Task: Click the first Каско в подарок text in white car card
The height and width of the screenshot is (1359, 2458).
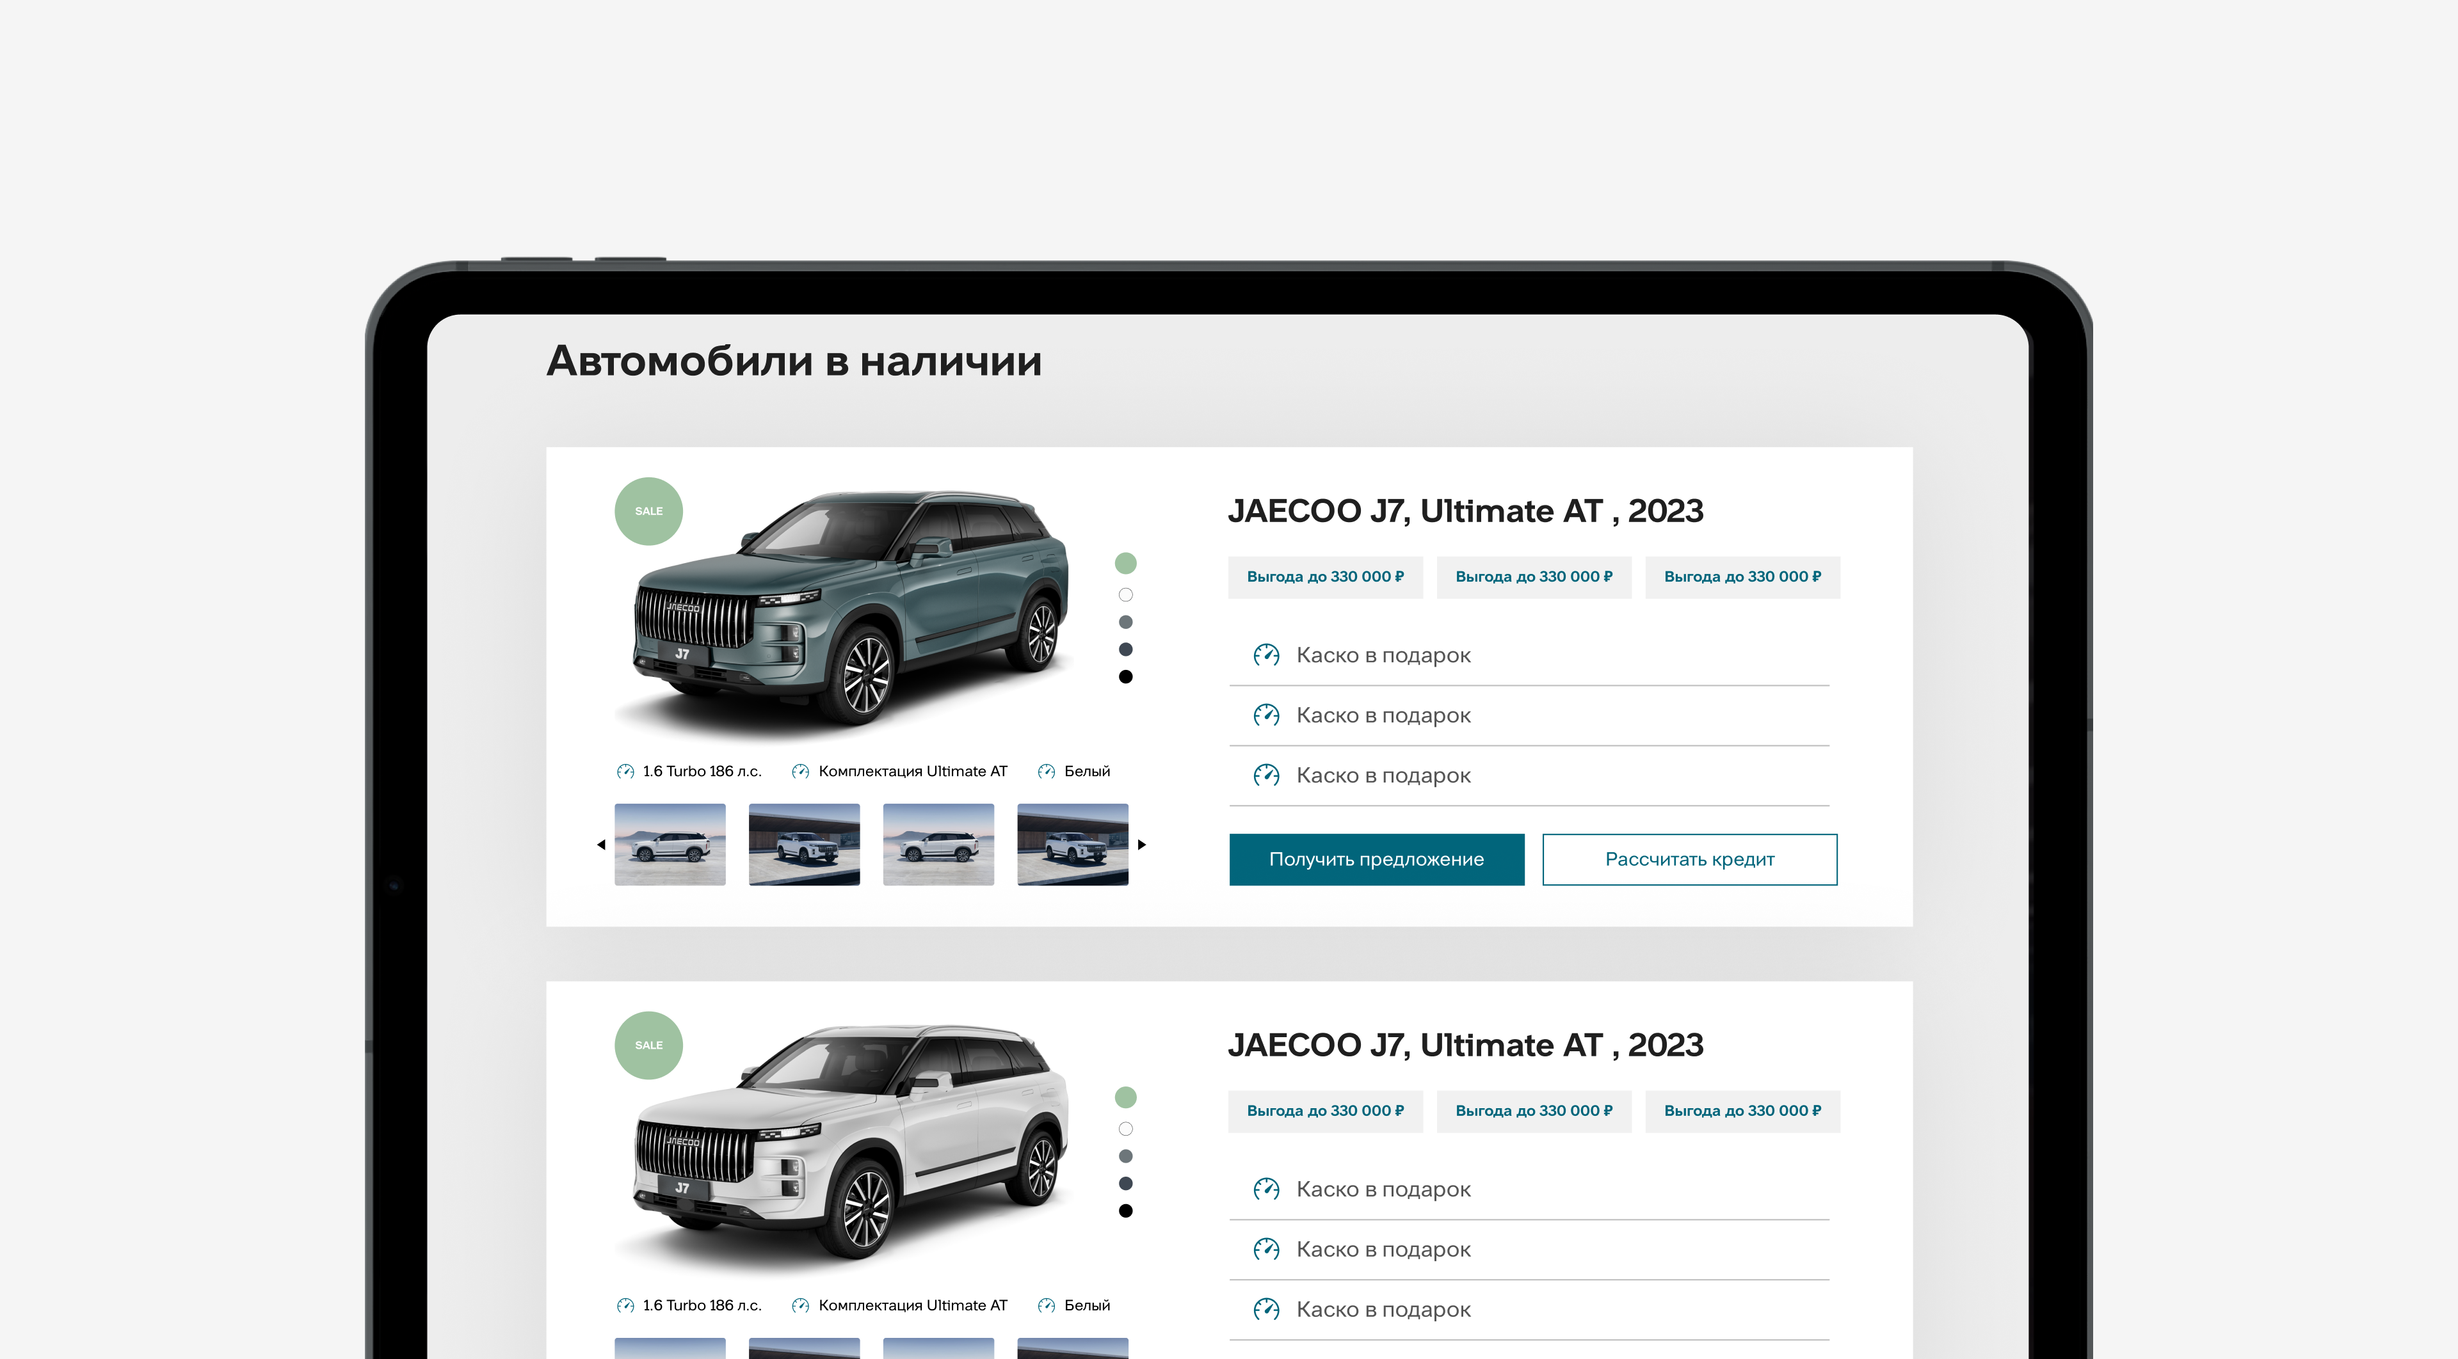Action: coord(1383,1190)
